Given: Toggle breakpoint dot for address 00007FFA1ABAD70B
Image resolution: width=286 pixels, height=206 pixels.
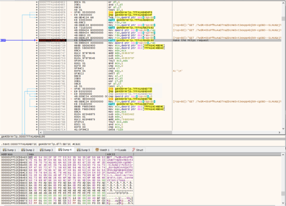Looking at the screenshot, I should (x=37, y=28).
